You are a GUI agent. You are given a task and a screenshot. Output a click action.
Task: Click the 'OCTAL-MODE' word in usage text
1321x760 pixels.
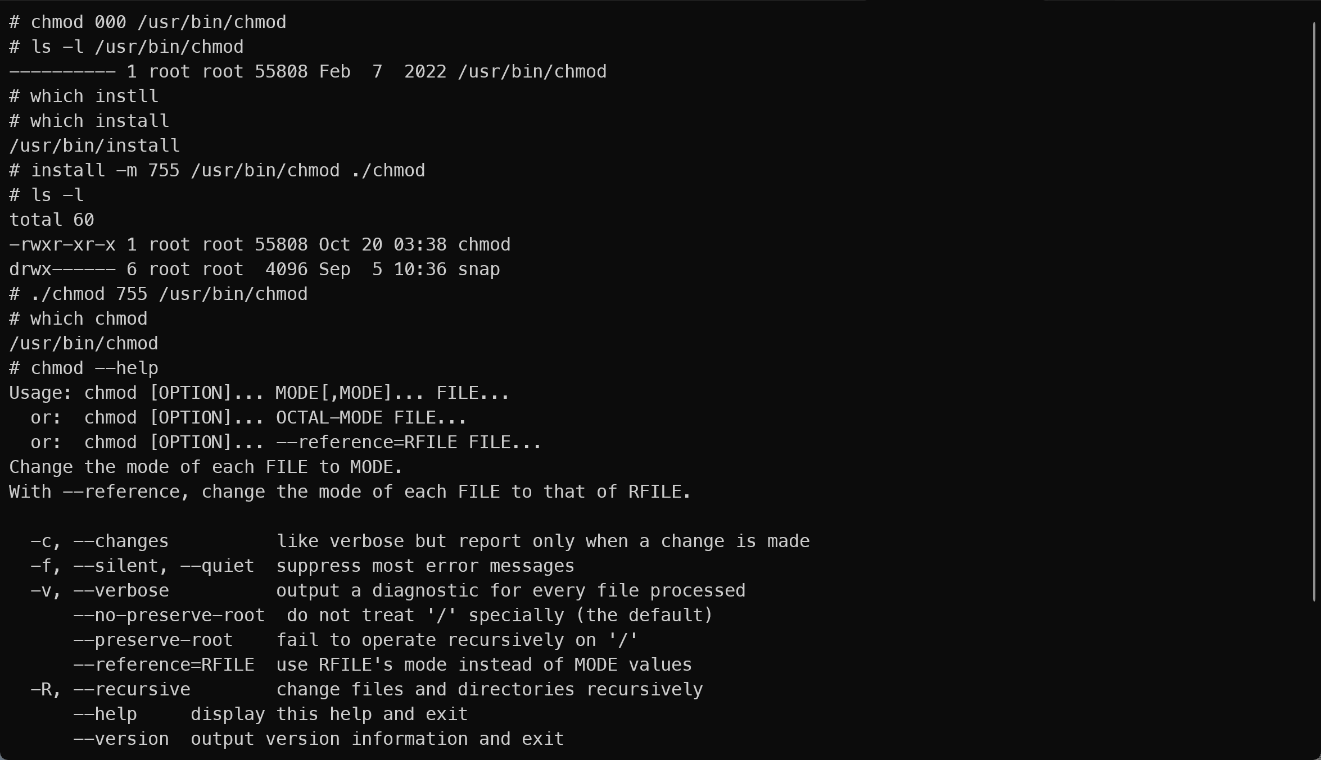point(329,418)
